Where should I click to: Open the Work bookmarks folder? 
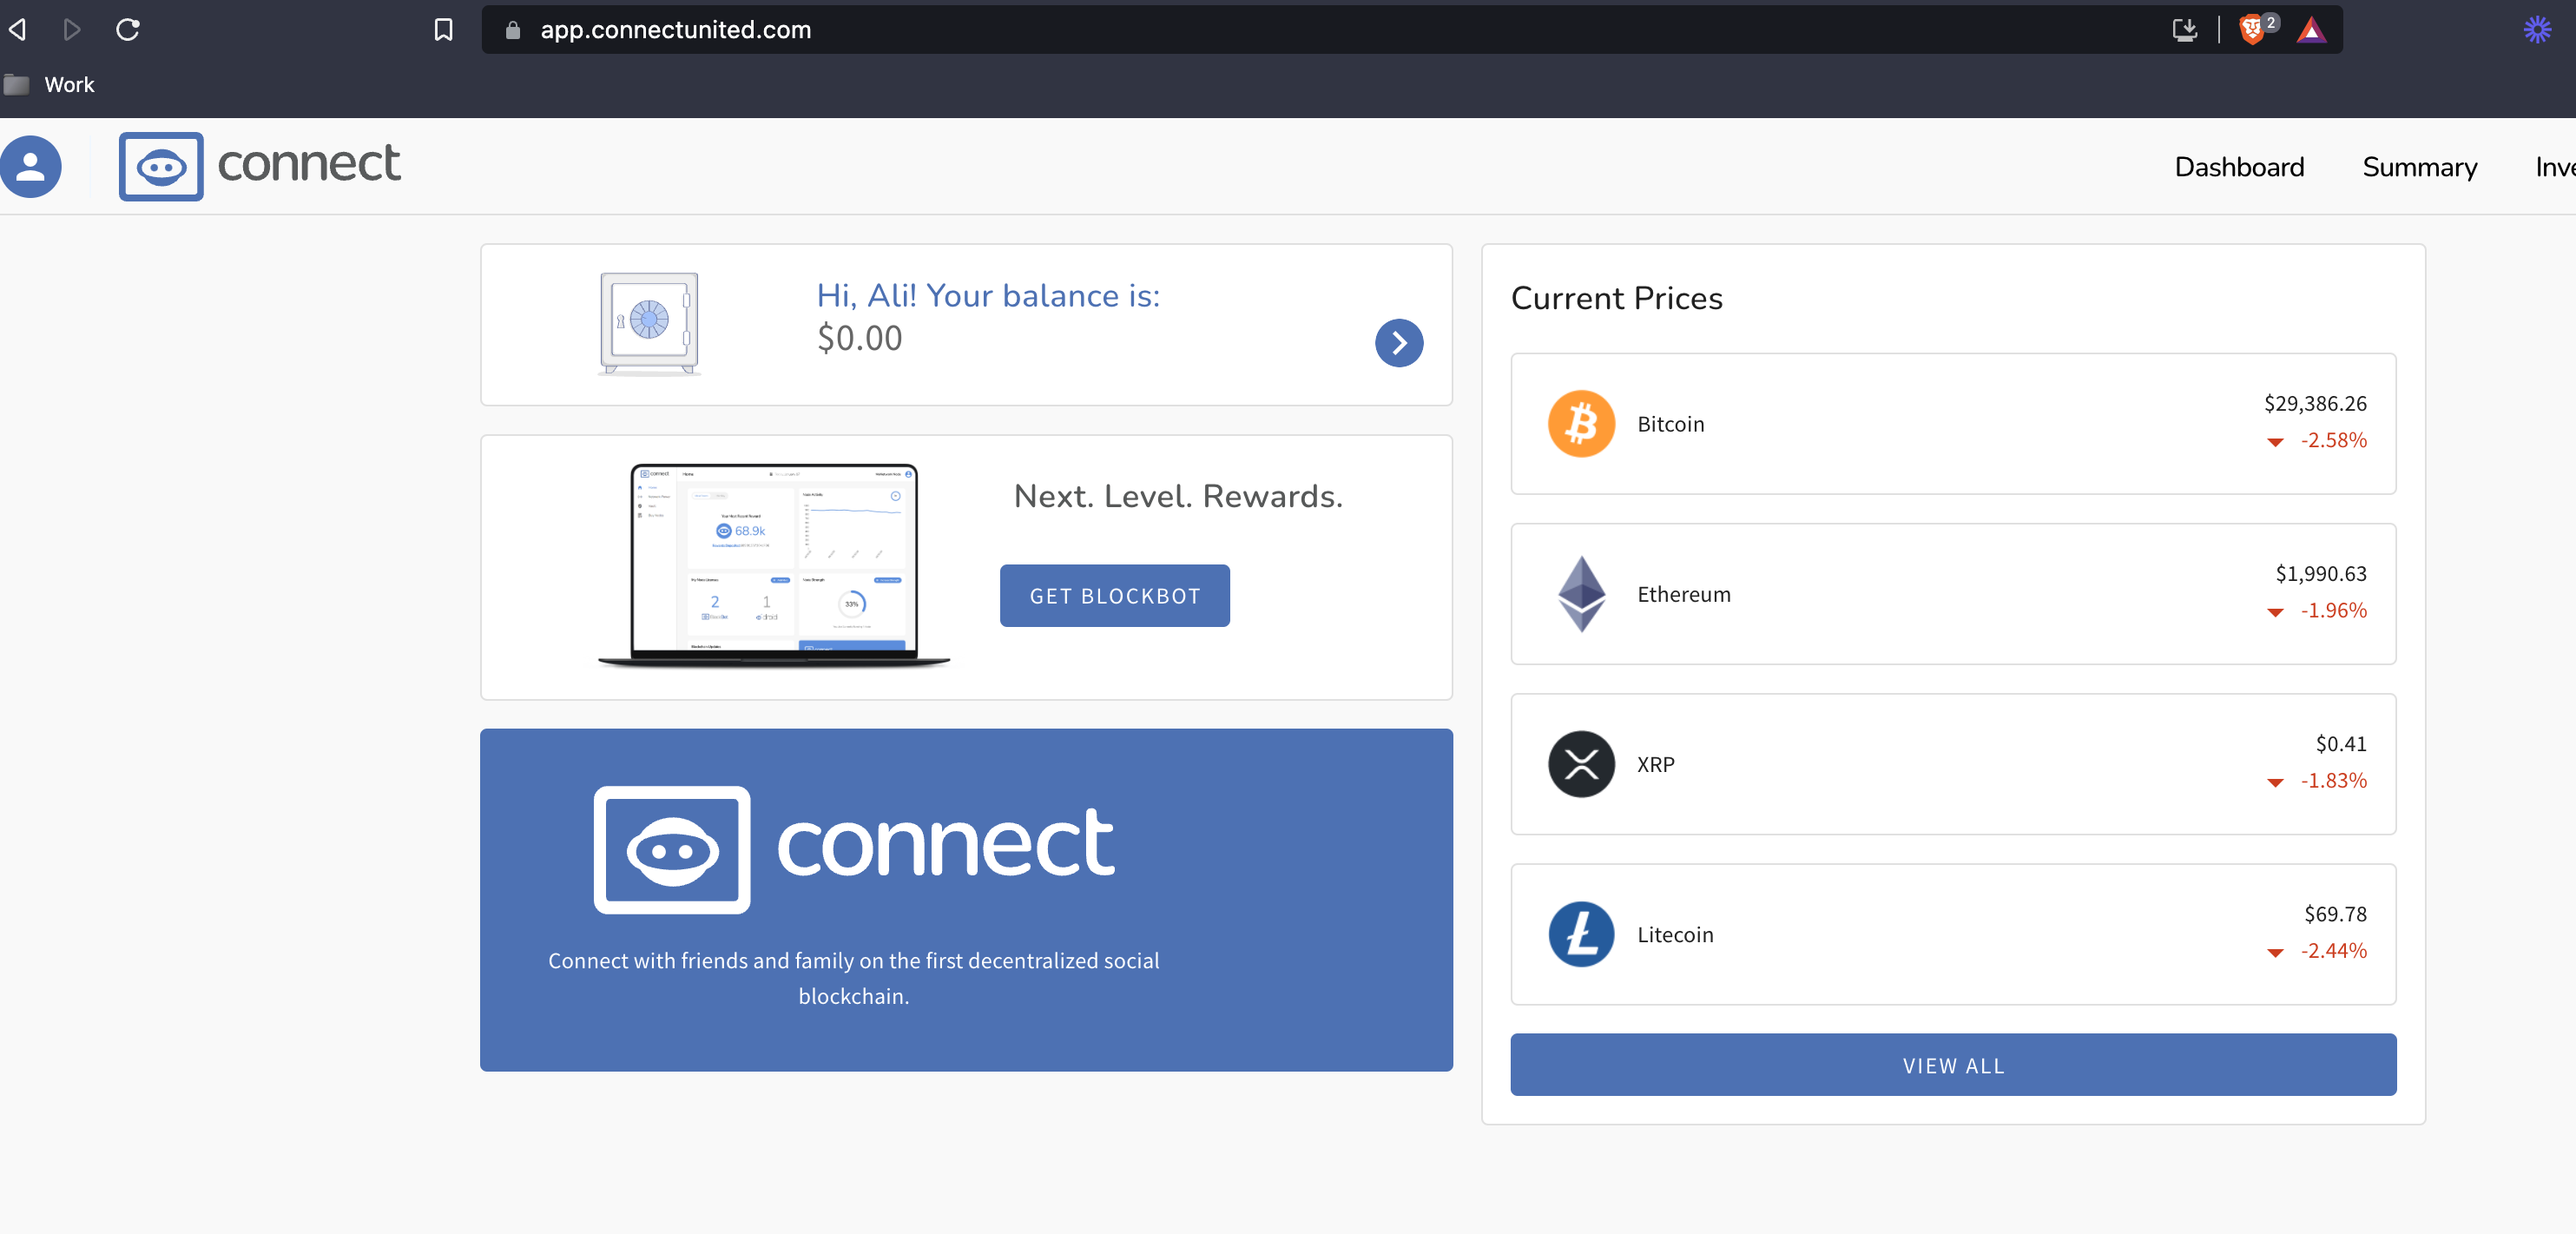pyautogui.click(x=49, y=85)
